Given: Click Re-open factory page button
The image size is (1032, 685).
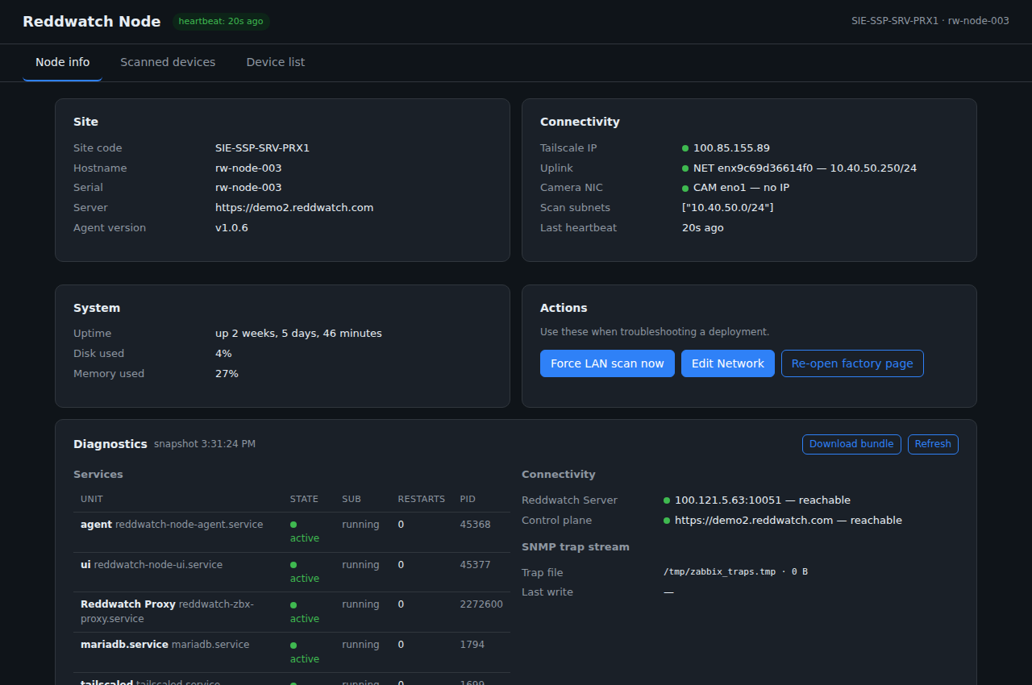Looking at the screenshot, I should [x=852, y=363].
